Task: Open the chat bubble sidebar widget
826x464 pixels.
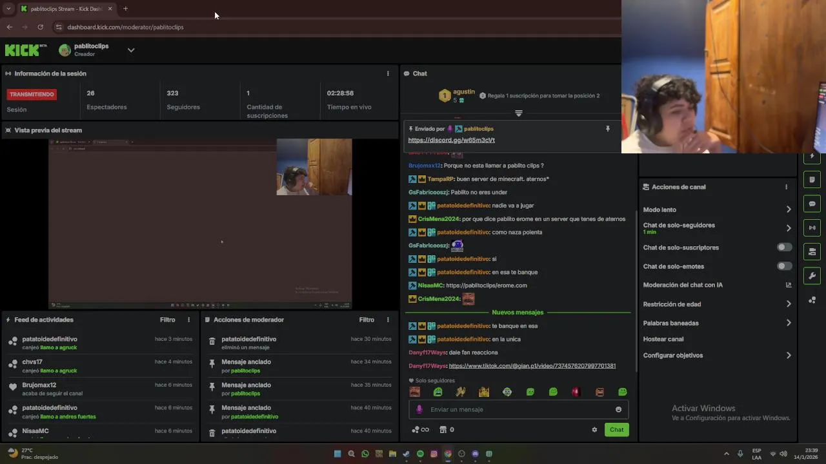Action: pos(812,204)
